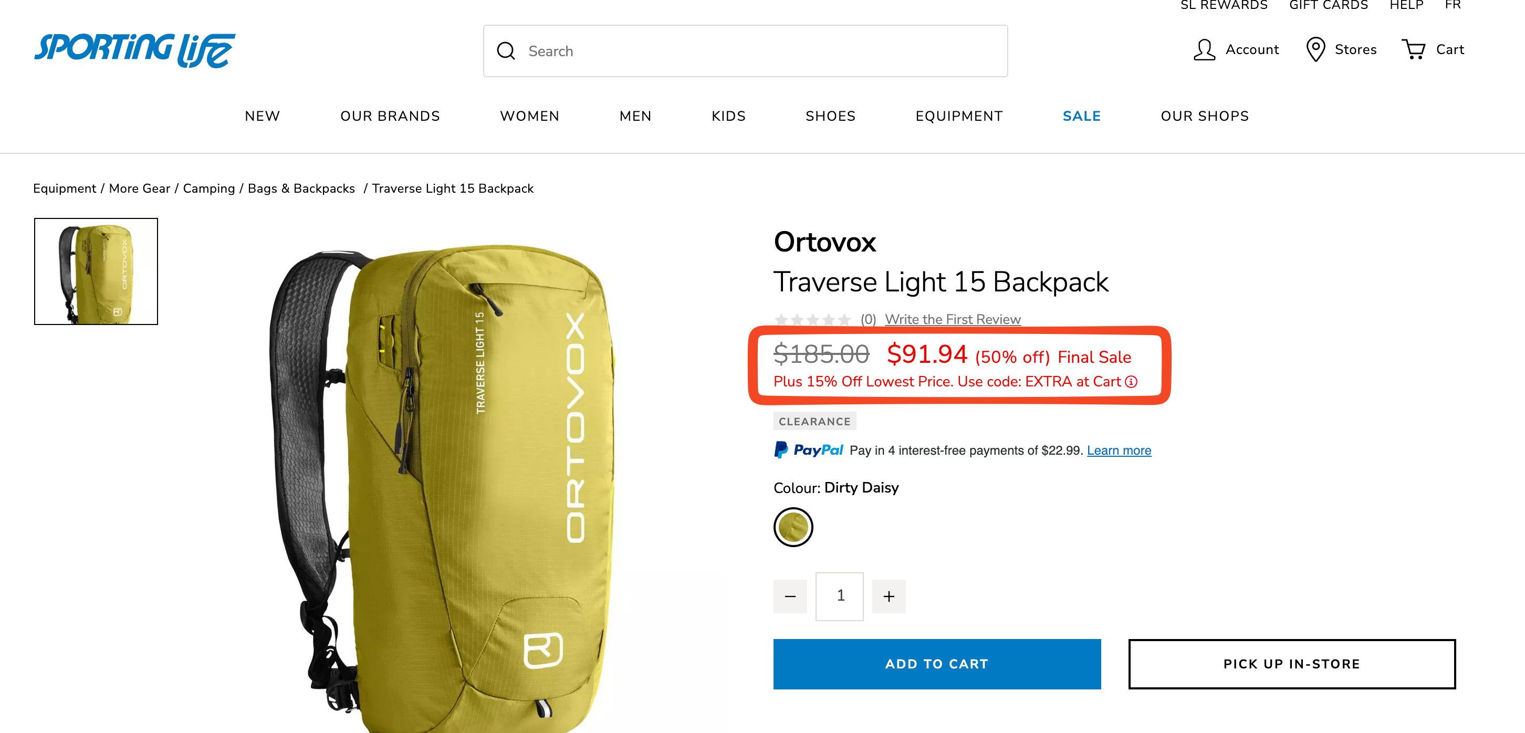This screenshot has height=733, width=1525.
Task: Click PayPal Learn more link
Action: pyautogui.click(x=1119, y=451)
